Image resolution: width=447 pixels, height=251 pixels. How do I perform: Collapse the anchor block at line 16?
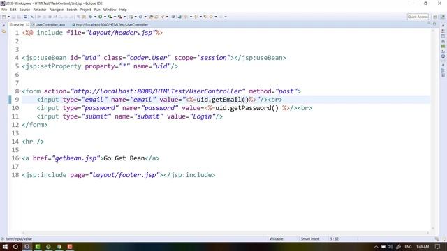(x=20, y=158)
